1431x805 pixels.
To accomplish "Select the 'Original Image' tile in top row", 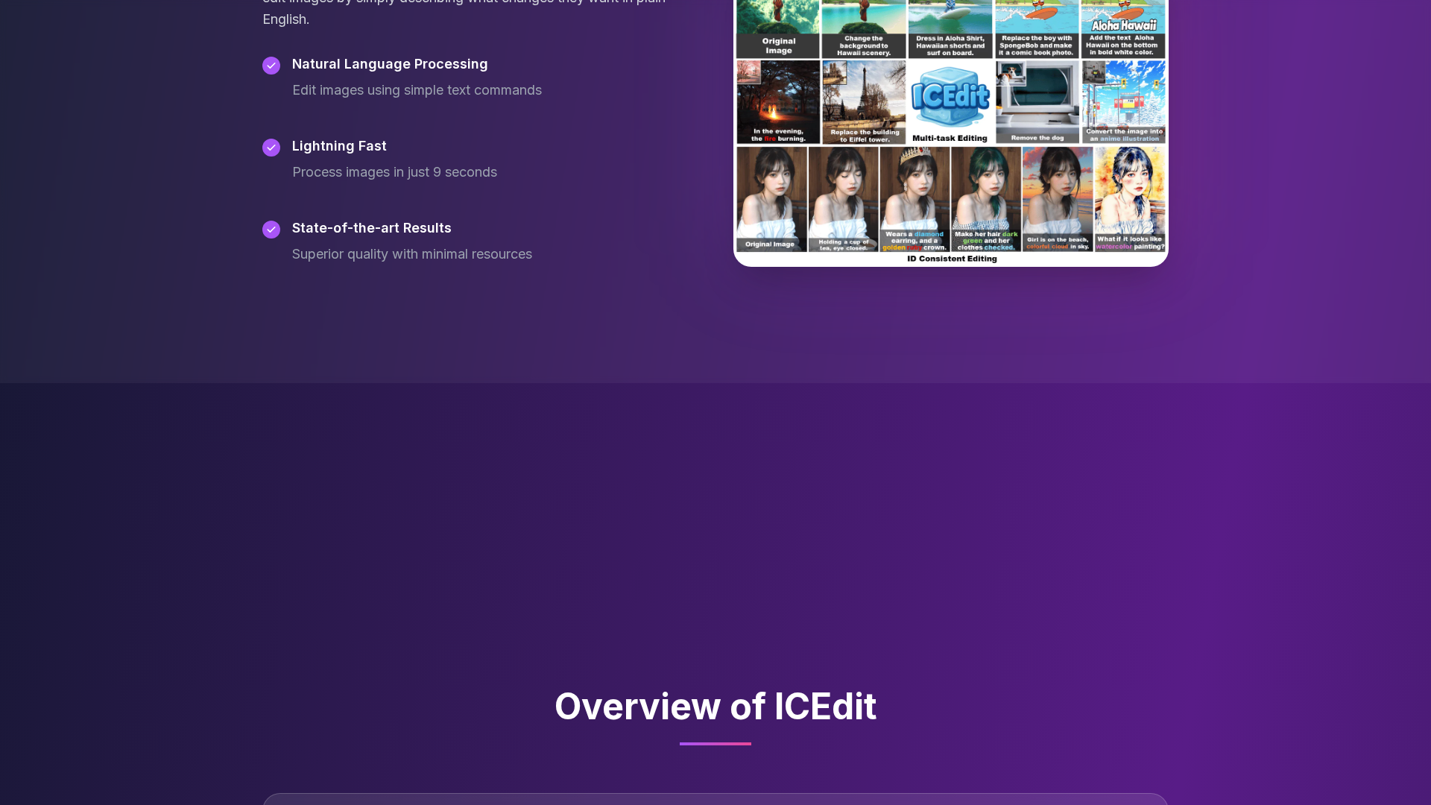I will click(x=777, y=29).
